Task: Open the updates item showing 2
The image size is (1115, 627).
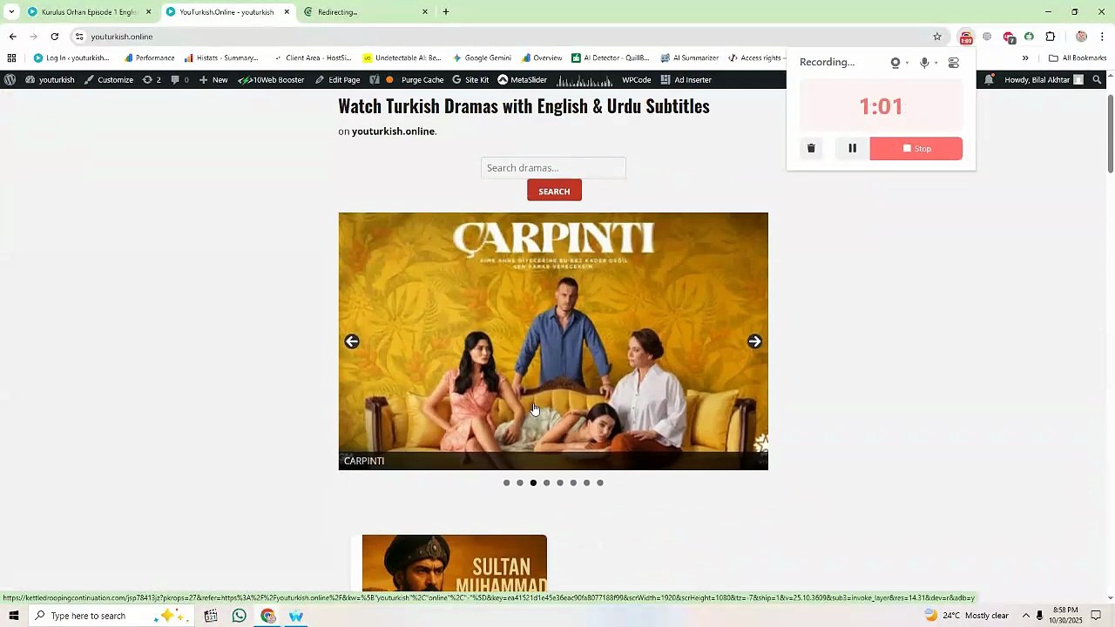Action: 152,79
